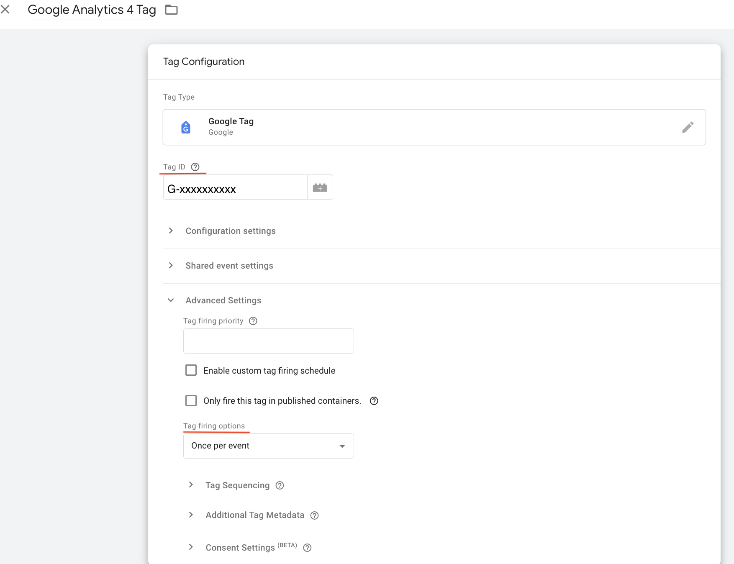Click the Tag Type label
Image resolution: width=734 pixels, height=564 pixels.
(179, 97)
